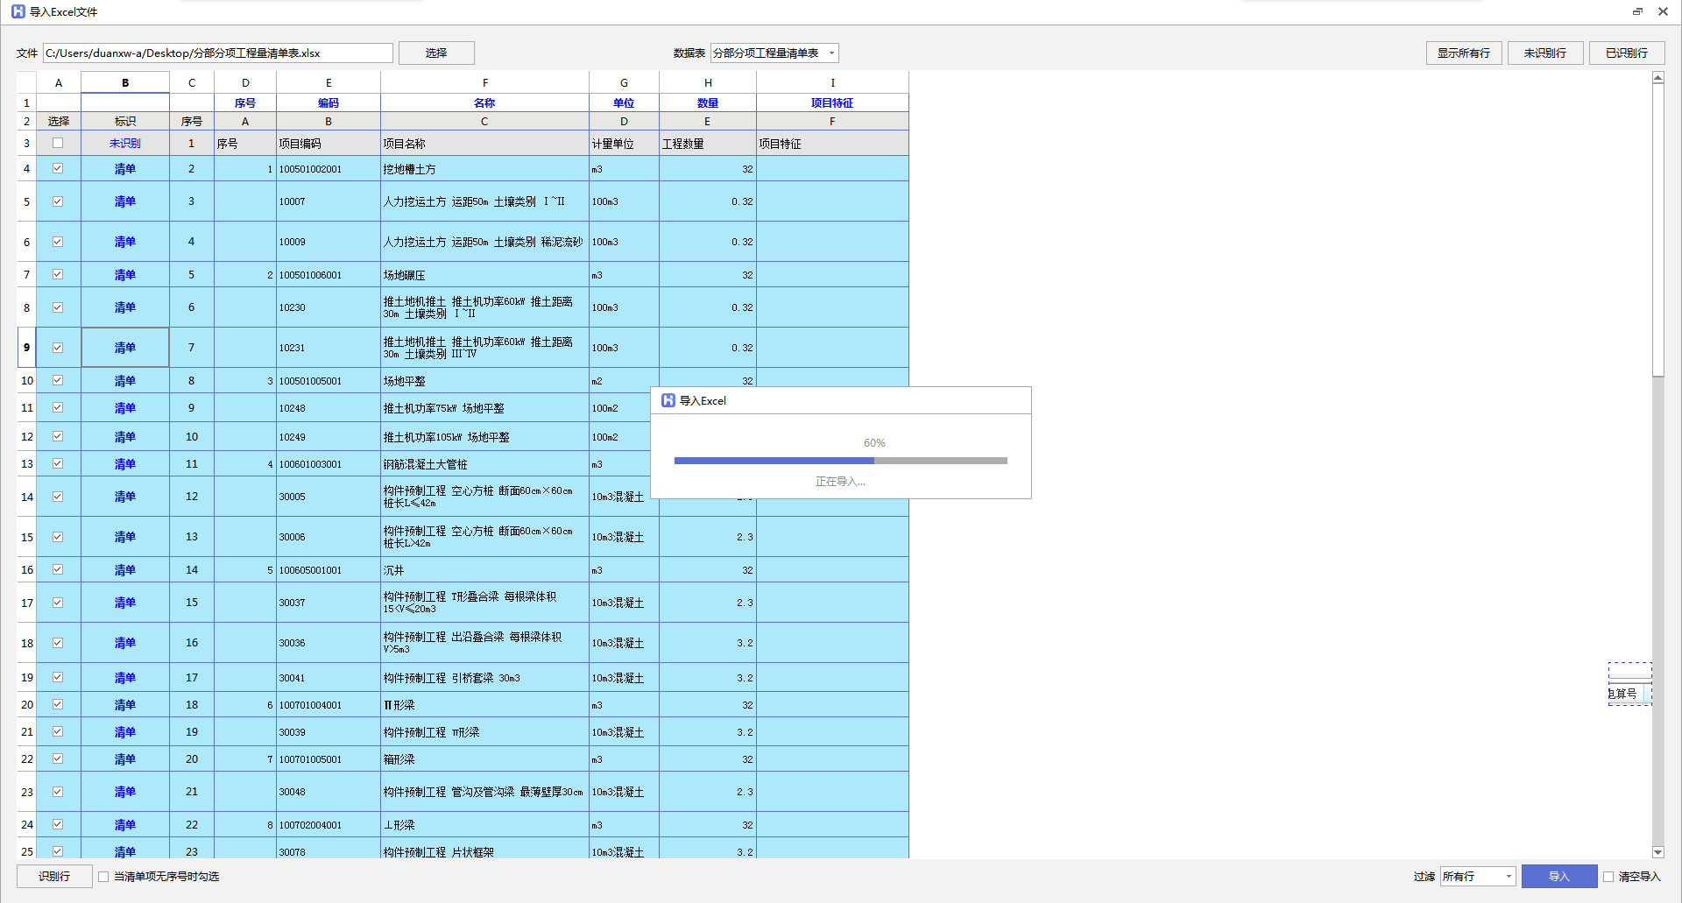Click the 文件 path input field
This screenshot has height=903, width=1682.
(218, 53)
